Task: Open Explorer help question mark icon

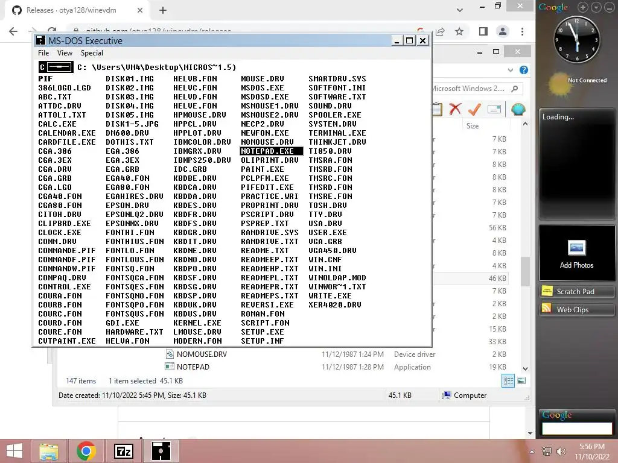Action: [523, 70]
